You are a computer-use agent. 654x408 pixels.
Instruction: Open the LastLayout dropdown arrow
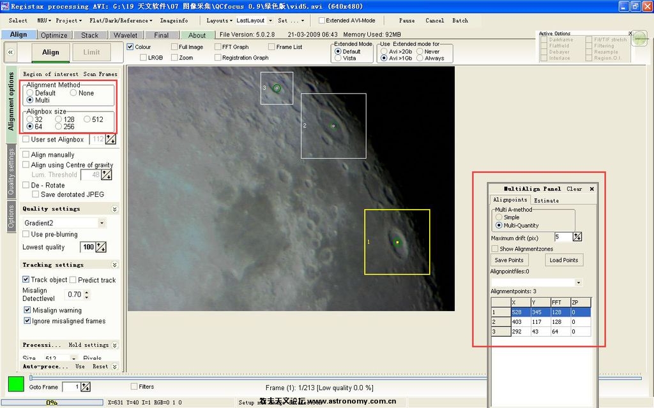point(270,20)
